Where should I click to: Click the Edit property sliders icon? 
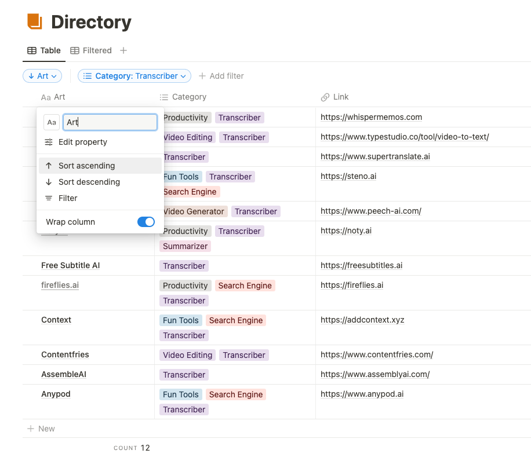pyautogui.click(x=49, y=142)
